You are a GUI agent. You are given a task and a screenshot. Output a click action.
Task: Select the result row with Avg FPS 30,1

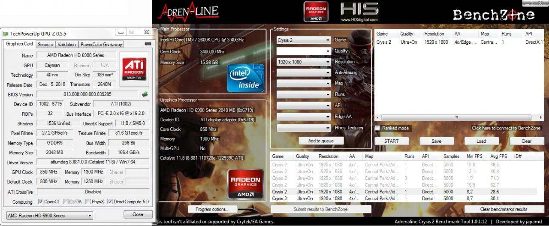click(x=404, y=199)
